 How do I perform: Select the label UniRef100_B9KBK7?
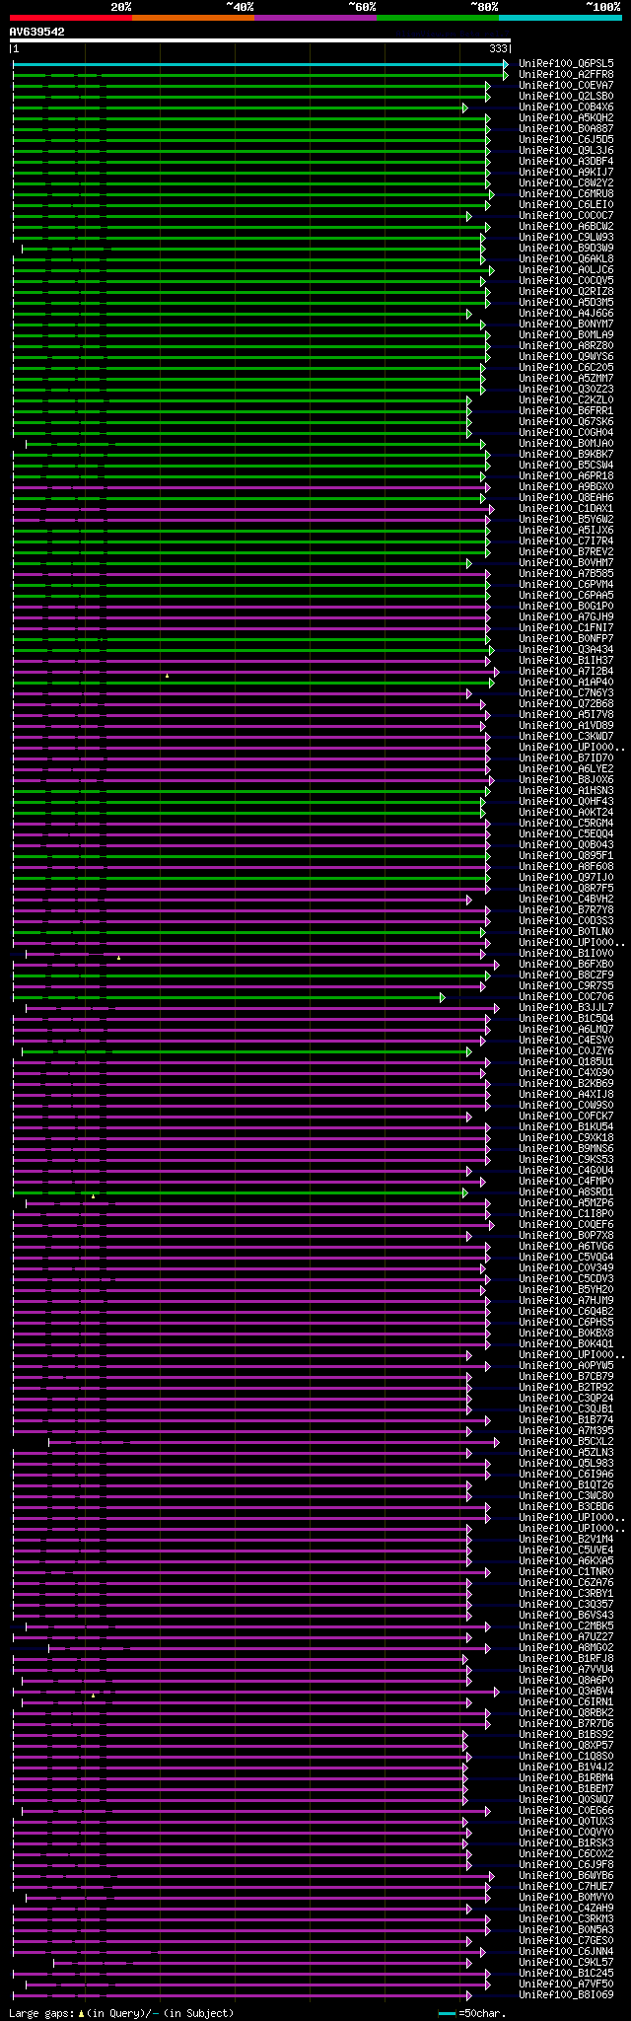(566, 455)
